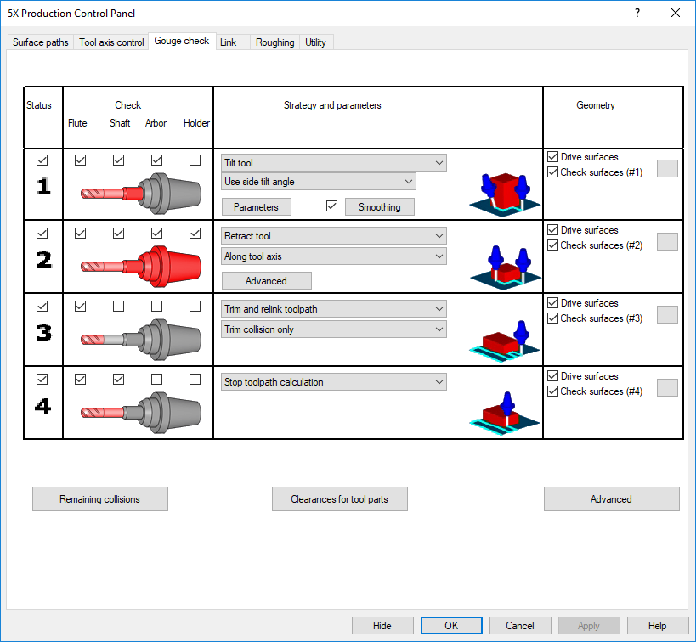
Task: Click the help question mark in title bar
Action: [637, 13]
